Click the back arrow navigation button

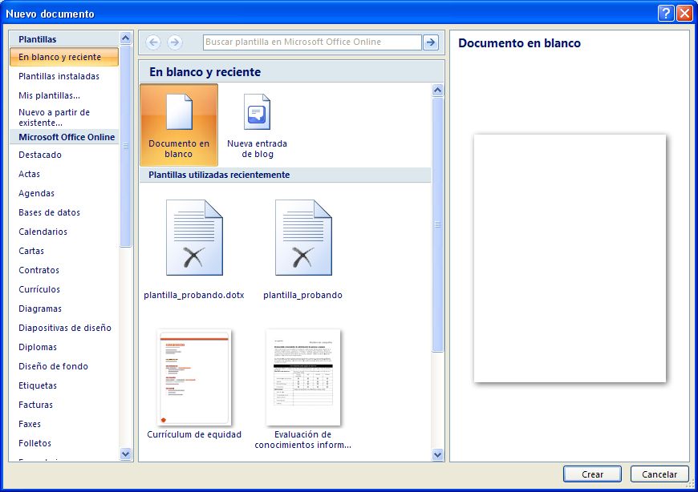153,42
